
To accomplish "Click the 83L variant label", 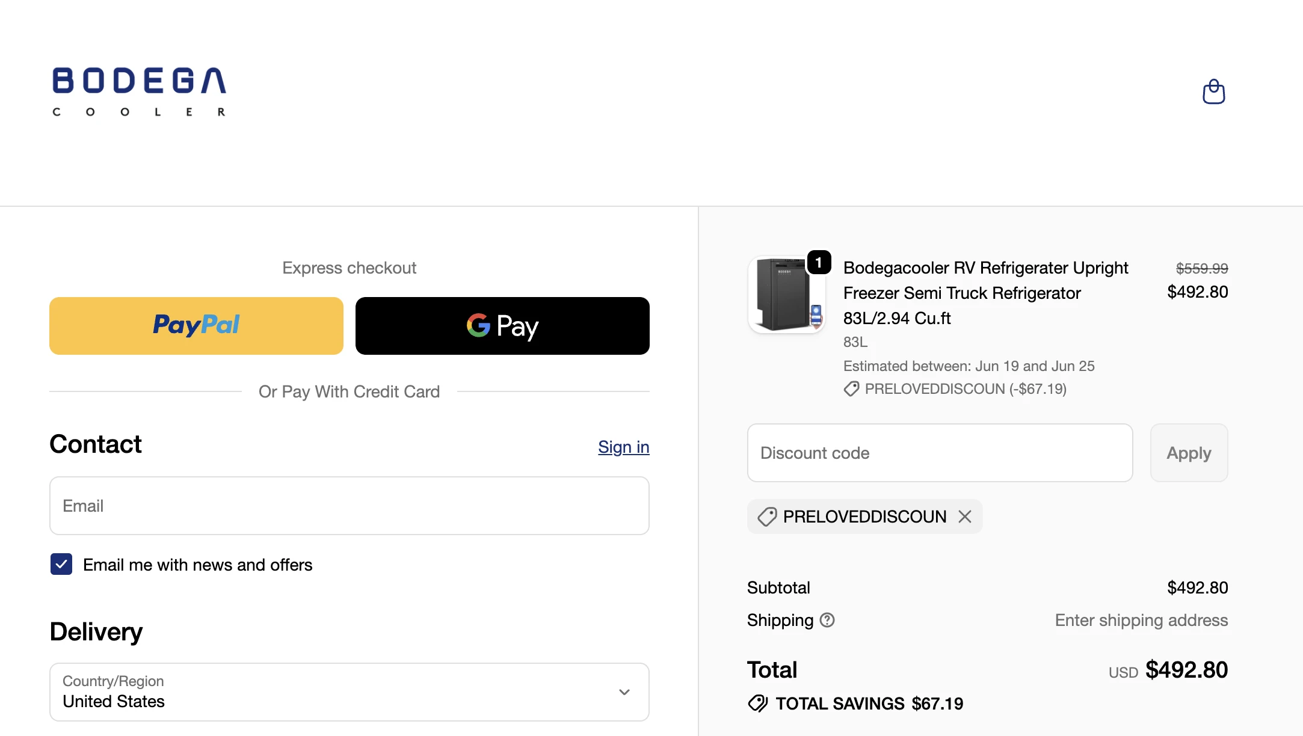I will [855, 342].
